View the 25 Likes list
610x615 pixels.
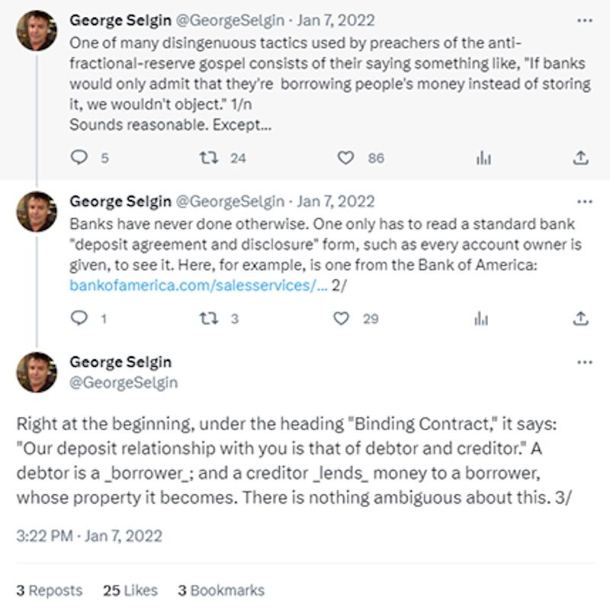click(130, 591)
